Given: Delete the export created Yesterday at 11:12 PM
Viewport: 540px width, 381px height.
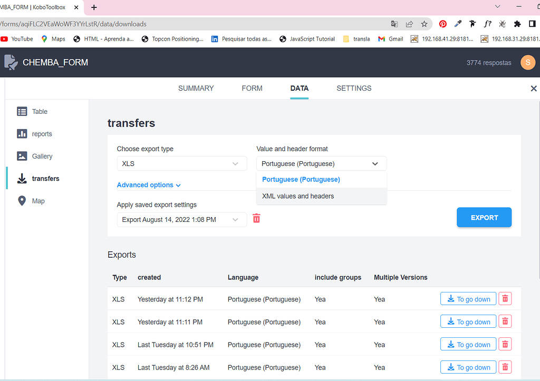Looking at the screenshot, I should point(505,298).
